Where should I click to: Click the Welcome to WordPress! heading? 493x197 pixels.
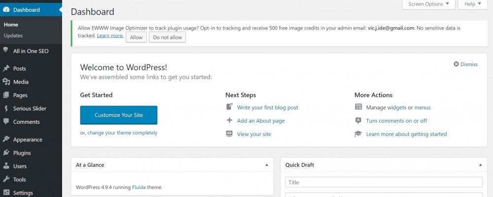point(124,67)
